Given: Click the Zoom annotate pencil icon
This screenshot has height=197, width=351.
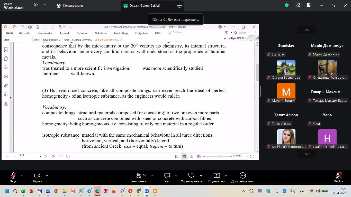Looking at the screenshot, I should click(x=298, y=5).
